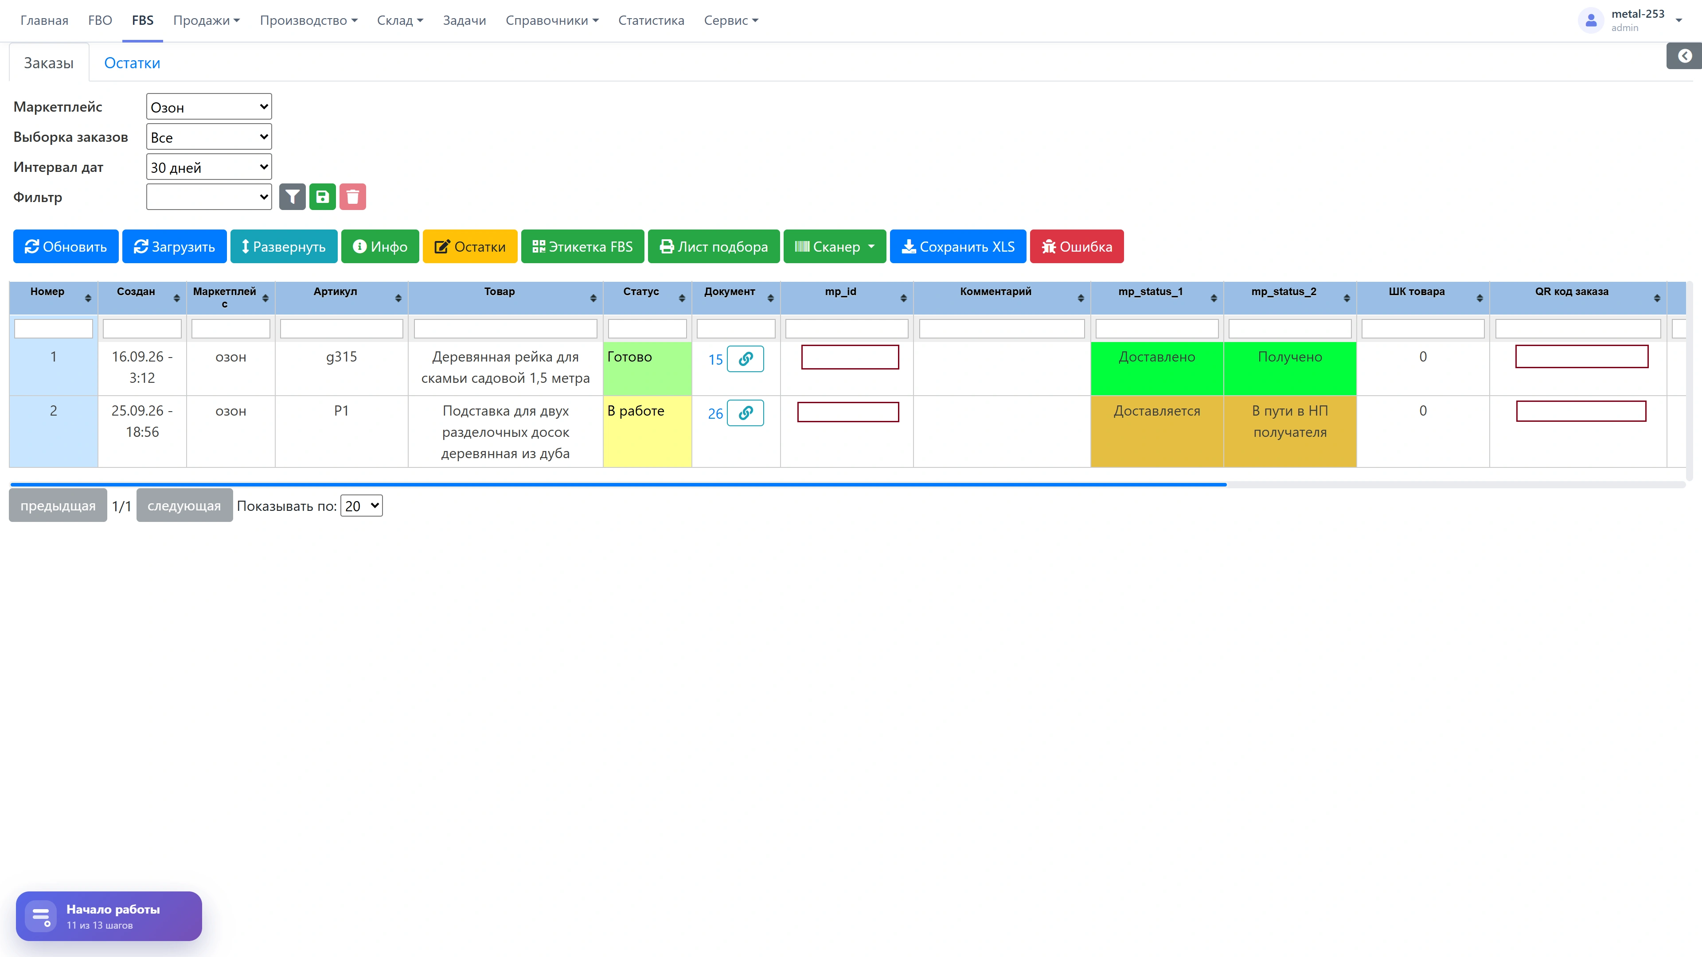Open the user avatar icon
The height and width of the screenshot is (957, 1702).
click(1591, 20)
